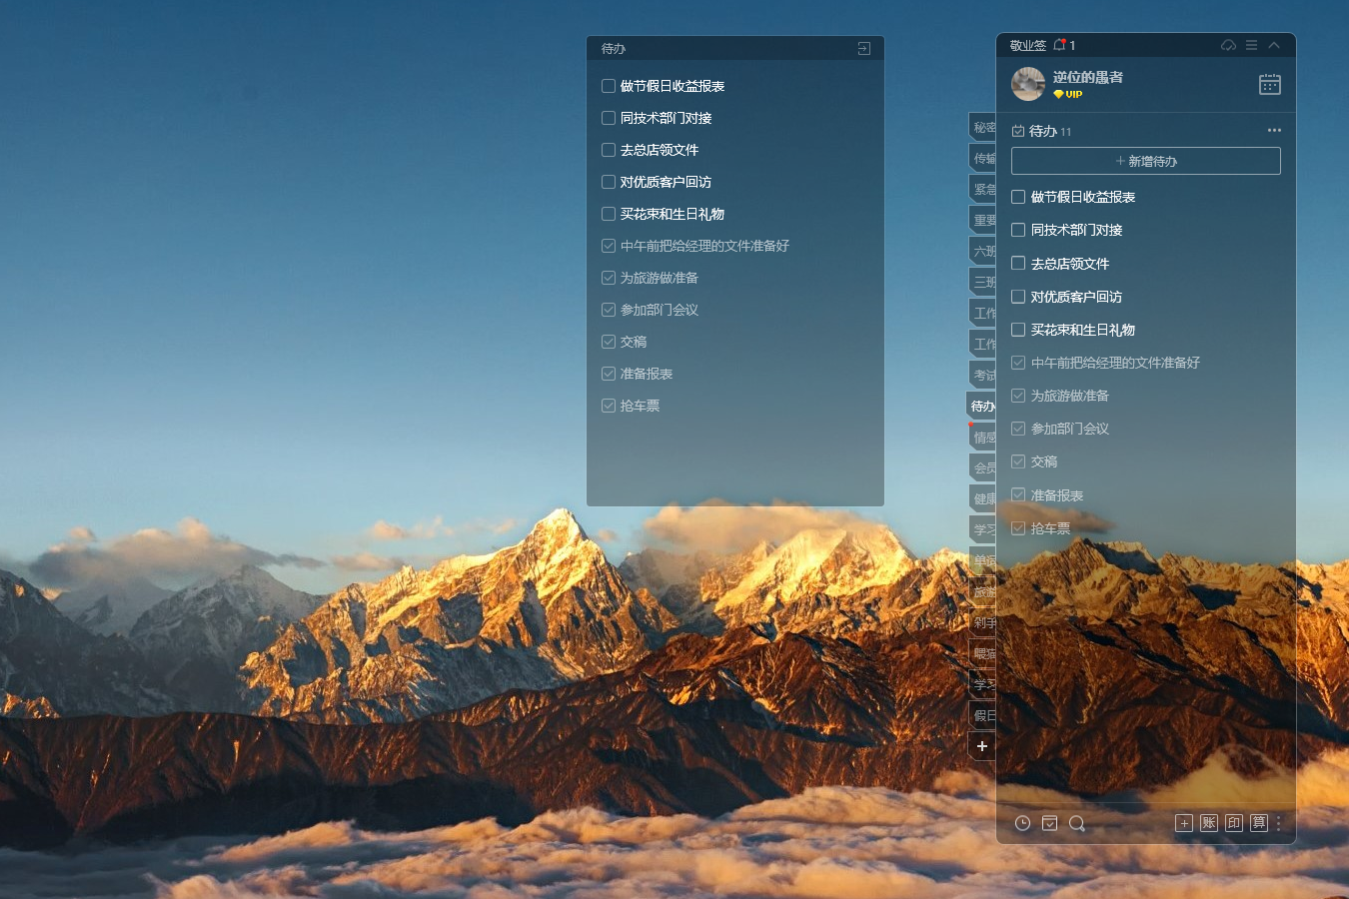
Task: Select the active 待办 sidebar tab
Action: [982, 406]
